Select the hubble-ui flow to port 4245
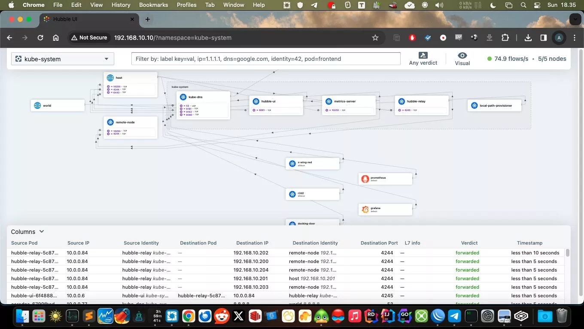Viewport: 584px width, 329px height. (x=286, y=296)
